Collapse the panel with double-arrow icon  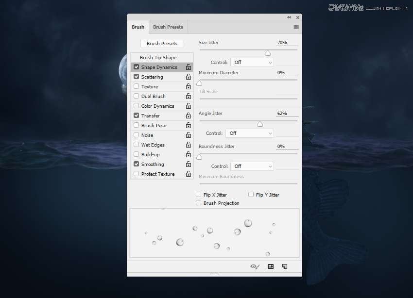pyautogui.click(x=289, y=17)
